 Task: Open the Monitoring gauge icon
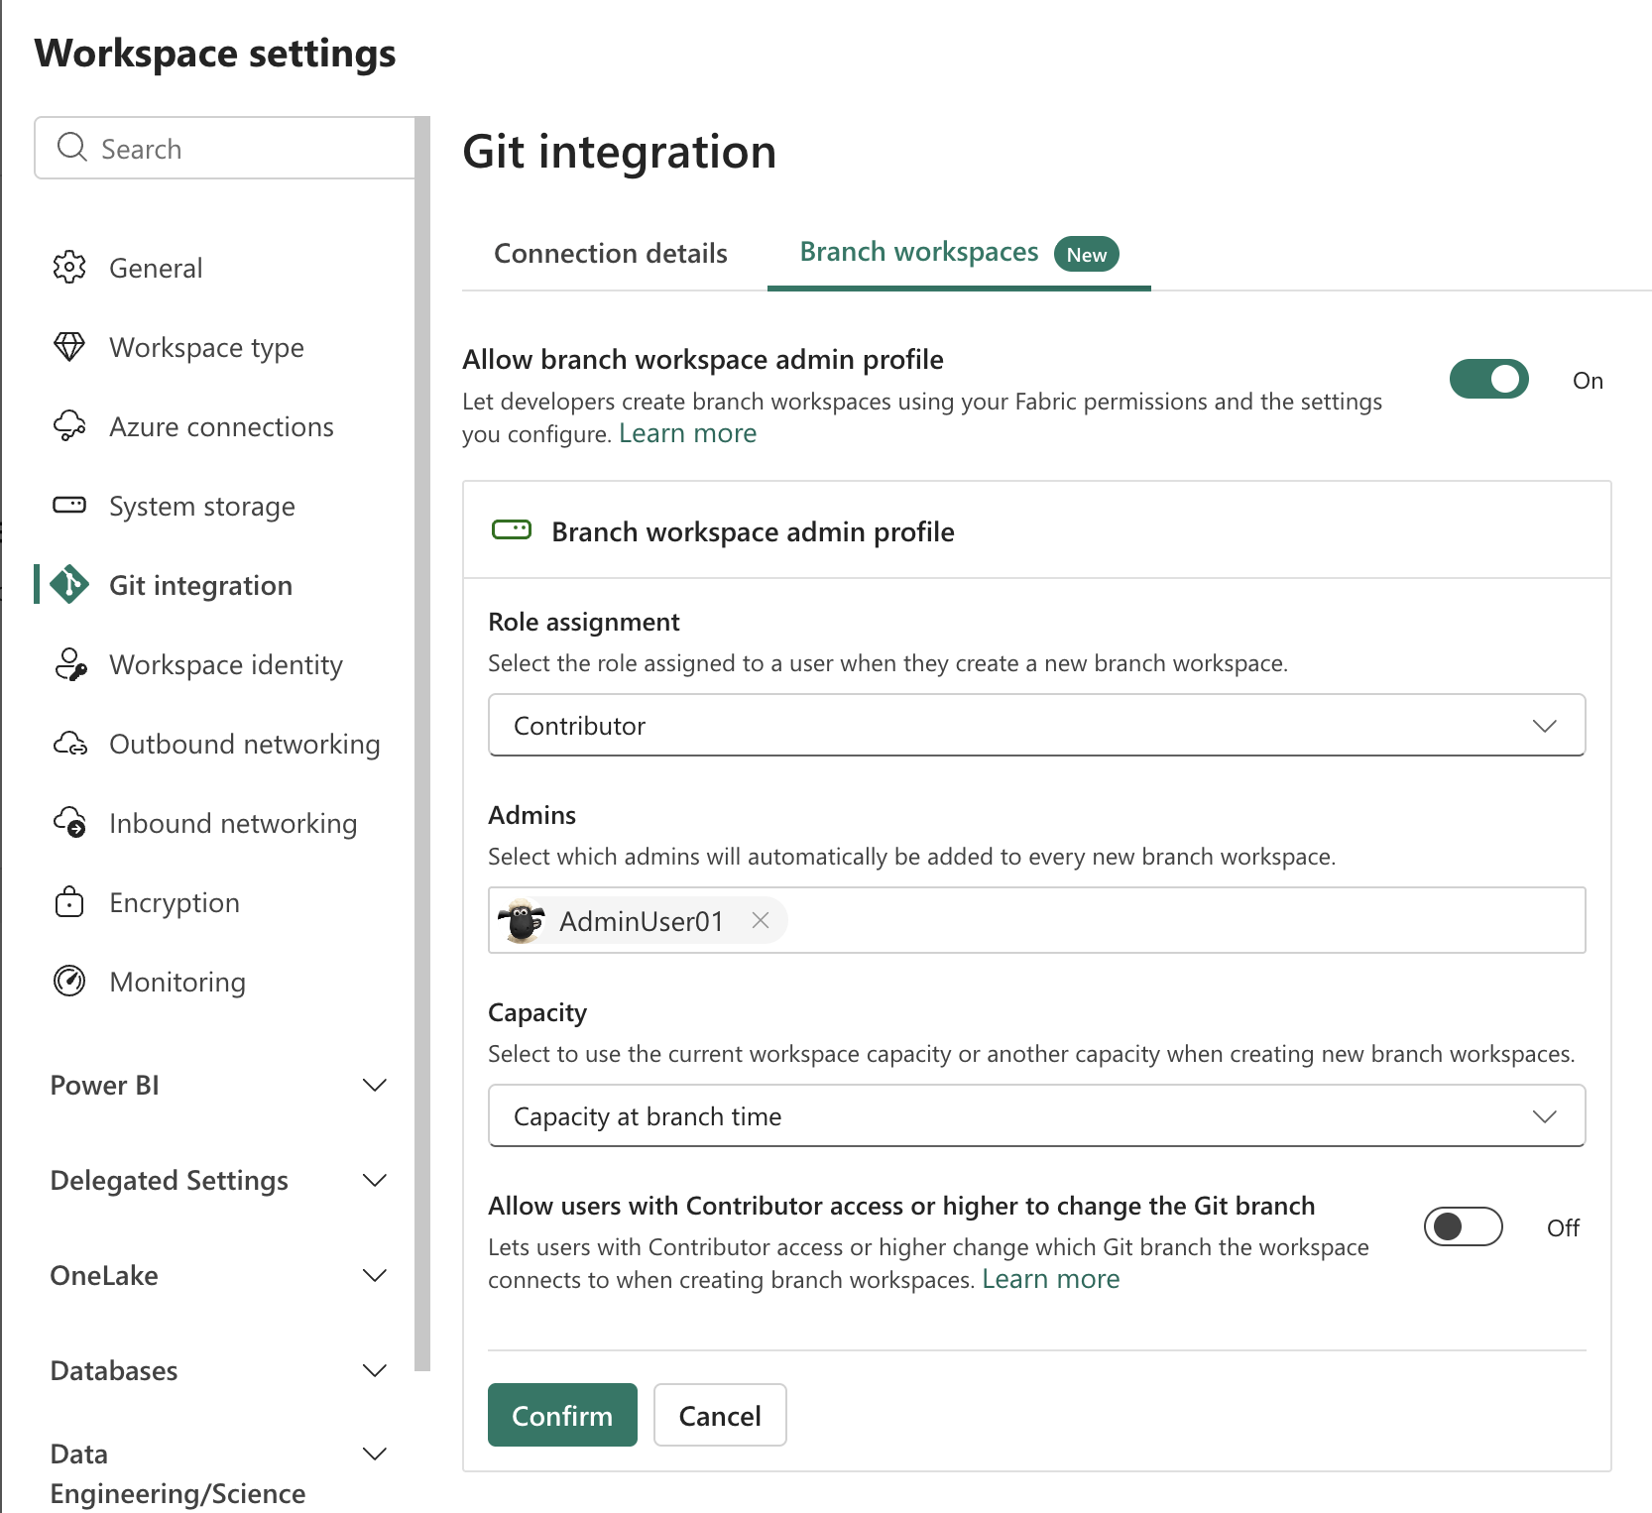coord(69,982)
